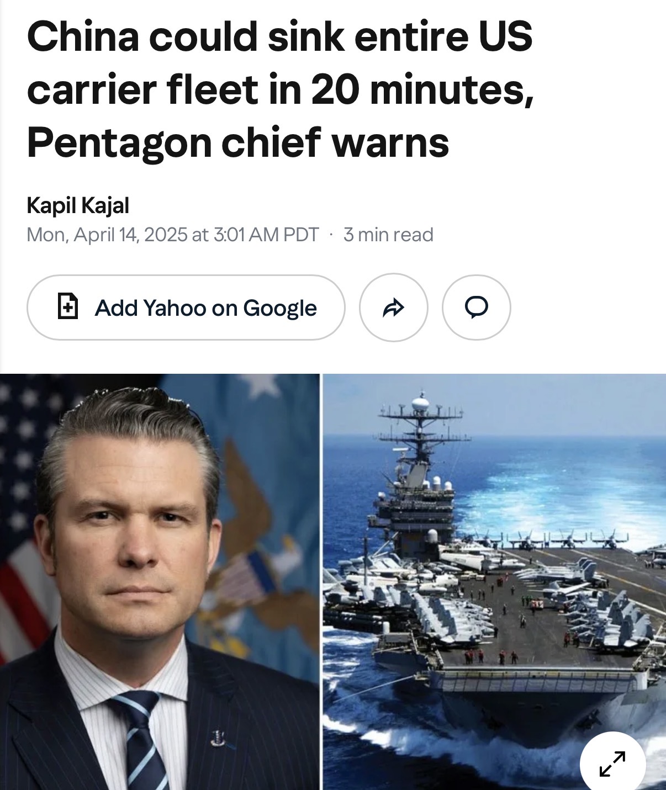Click the plus-document icon beside Add Yahoo
Viewport: 666px width, 790px height.
tap(67, 307)
